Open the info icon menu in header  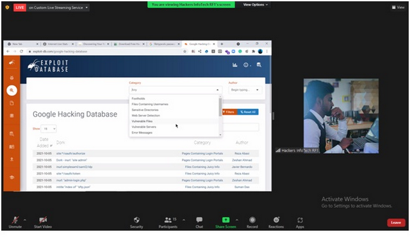tap(247, 65)
